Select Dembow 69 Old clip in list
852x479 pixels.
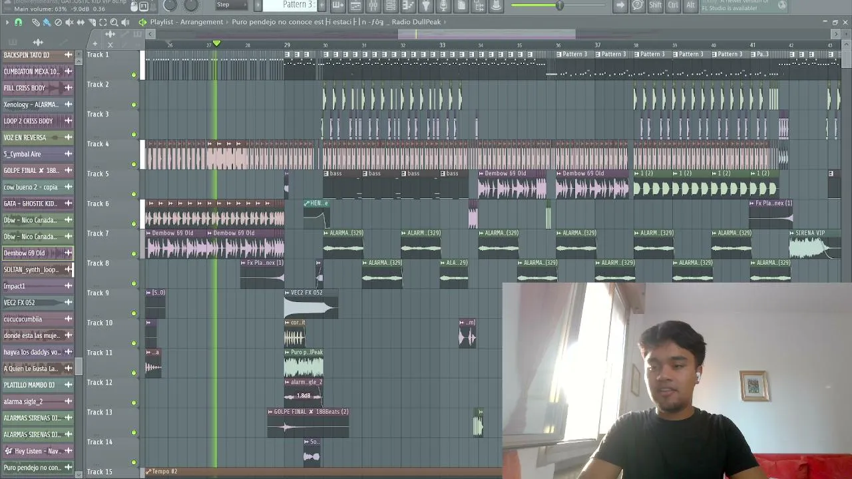tap(37, 253)
